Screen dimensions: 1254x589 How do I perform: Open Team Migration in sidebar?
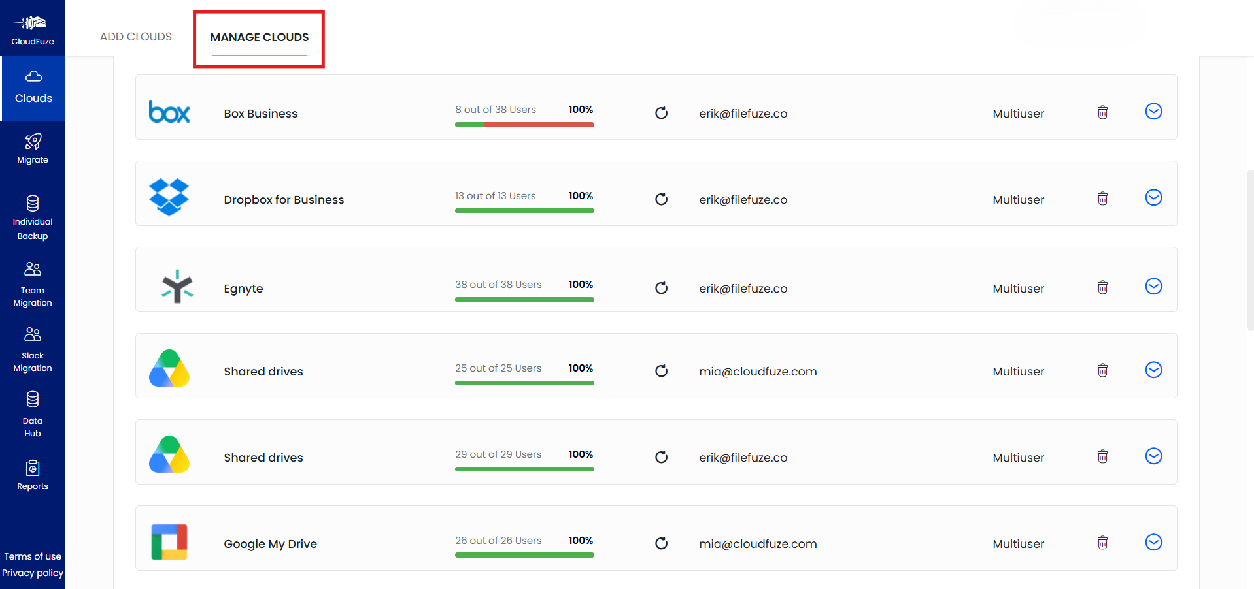point(33,285)
